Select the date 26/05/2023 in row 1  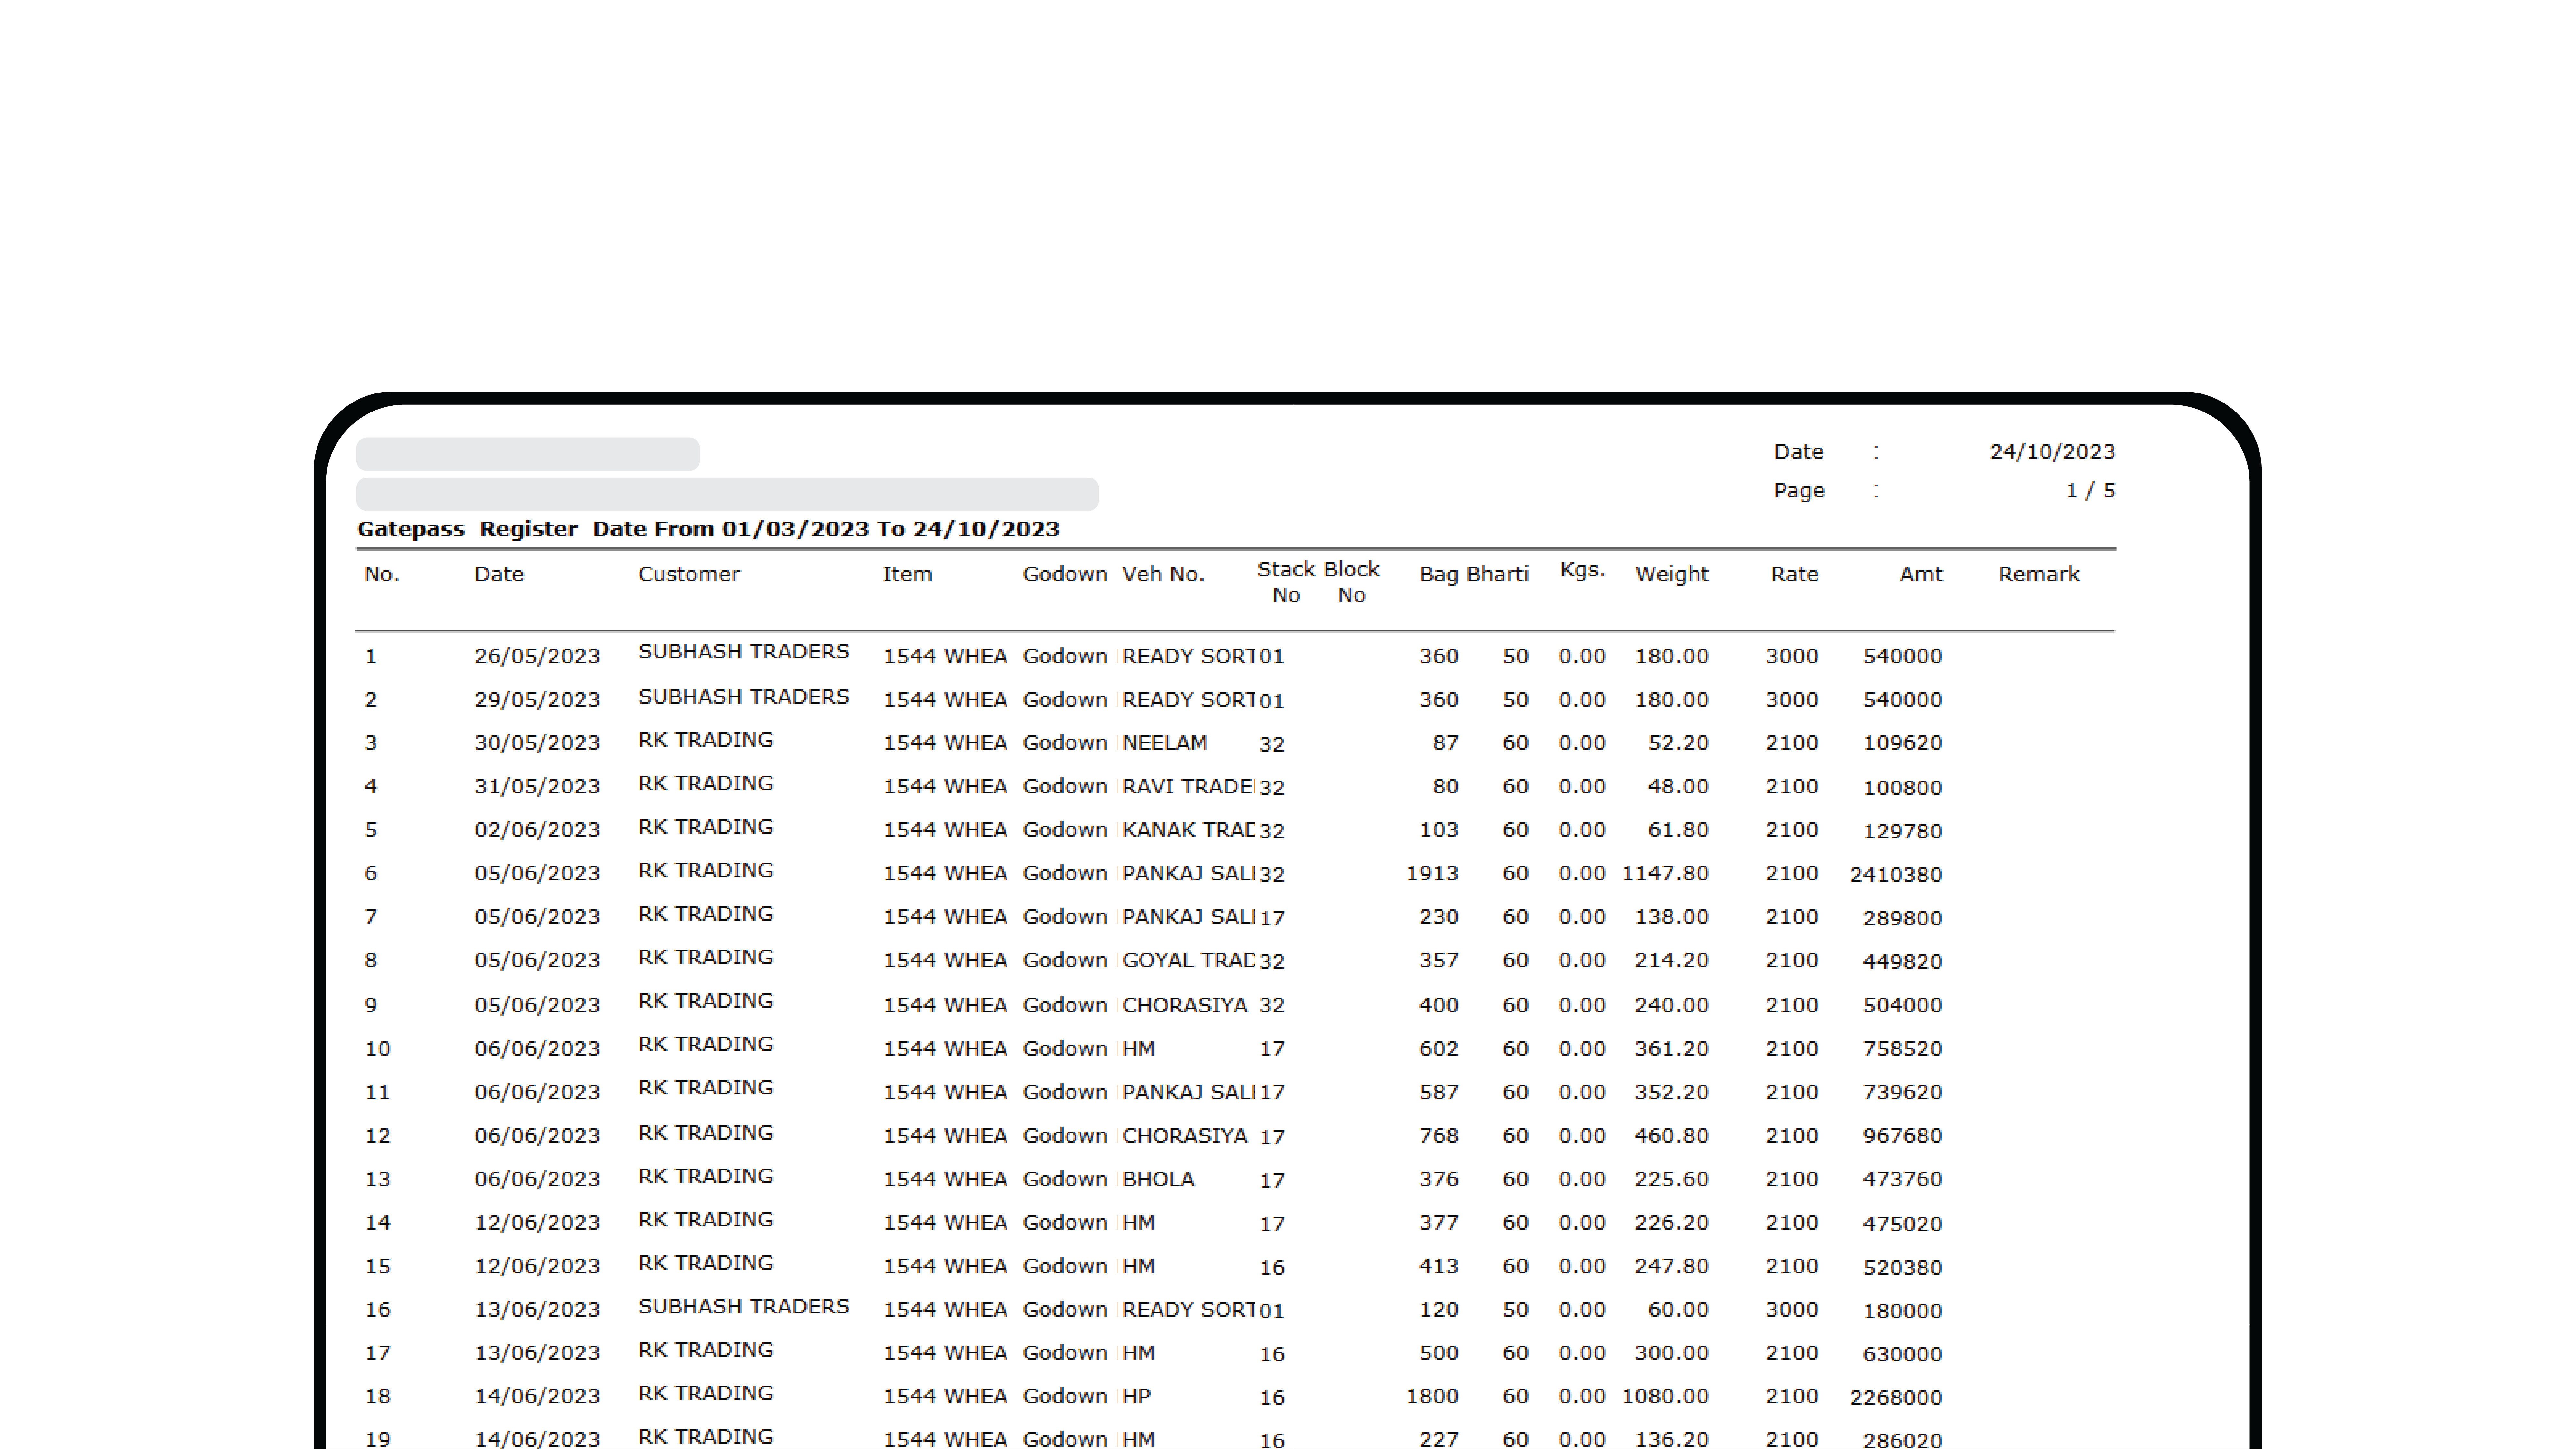pos(537,657)
